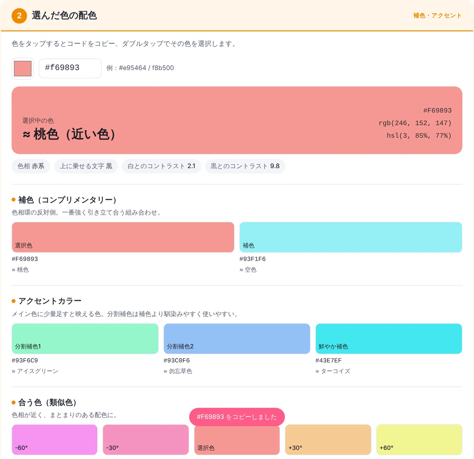Click the ≈ 空色 color name
Image resolution: width=474 pixels, height=459 pixels.
[248, 270]
